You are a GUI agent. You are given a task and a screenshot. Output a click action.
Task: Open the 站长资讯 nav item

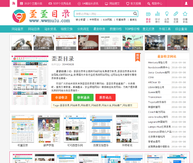[x=50, y=29]
